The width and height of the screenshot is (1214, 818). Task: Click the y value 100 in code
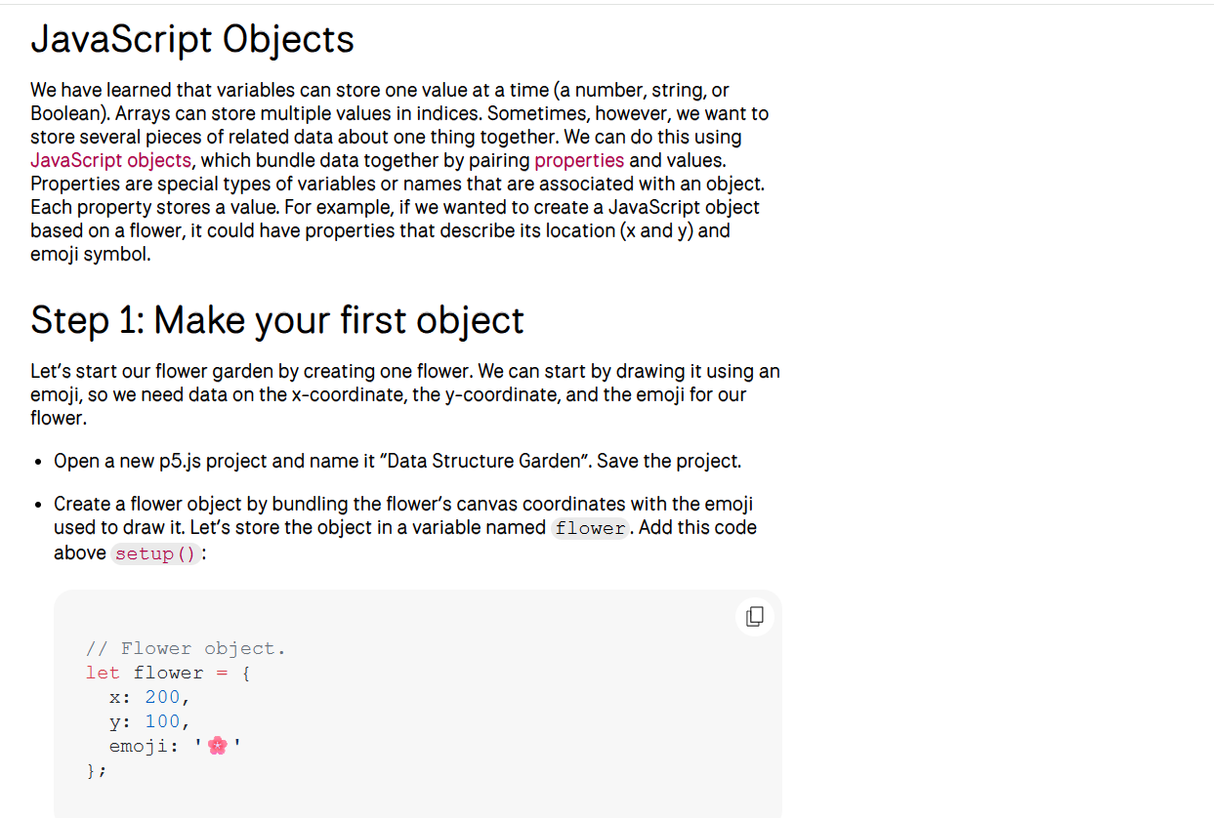pos(162,721)
